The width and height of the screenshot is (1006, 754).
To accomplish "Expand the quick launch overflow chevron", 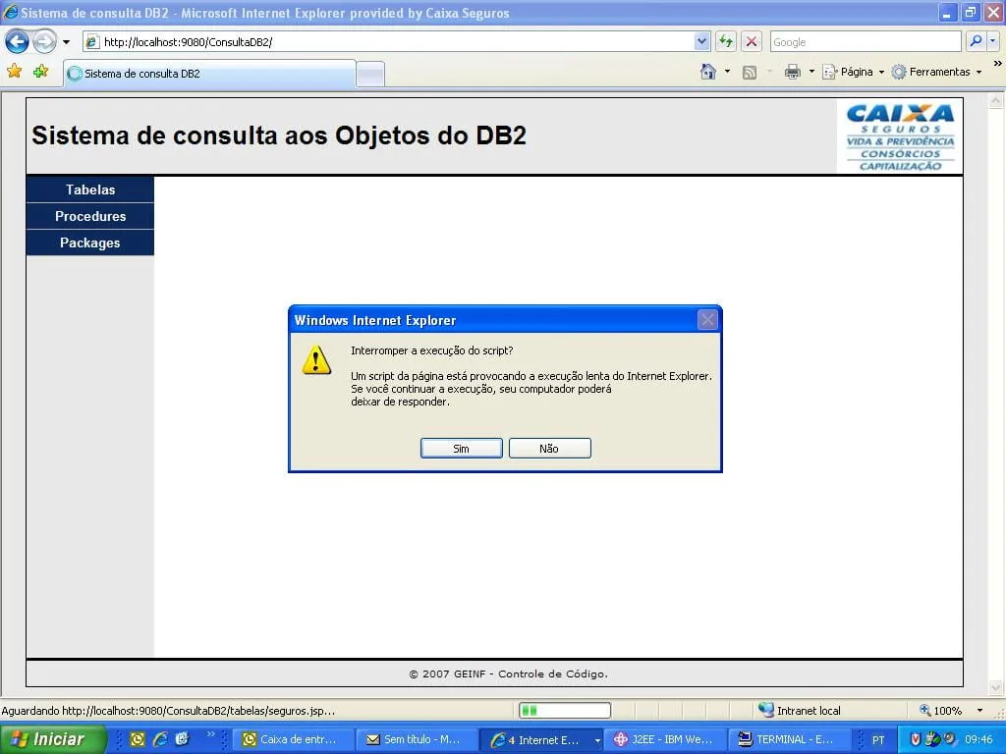I will coord(210,734).
